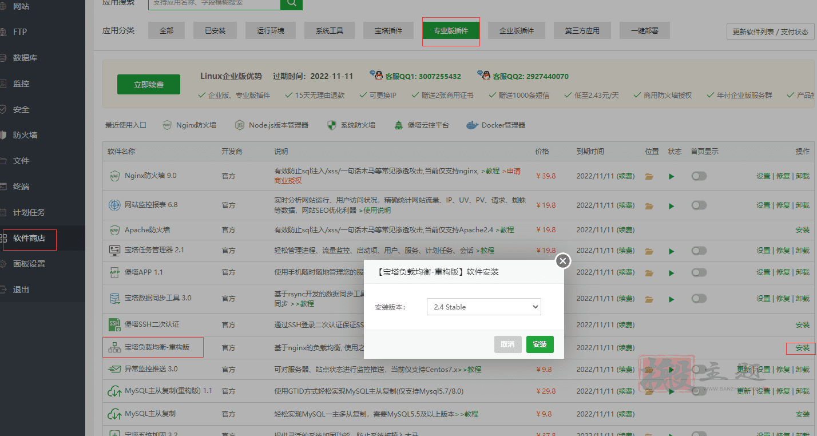Open folder location of 网站监控报表 row

pos(649,205)
